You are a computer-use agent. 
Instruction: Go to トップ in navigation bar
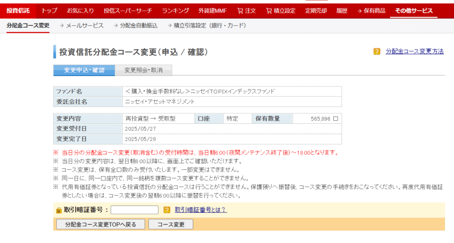click(49, 11)
